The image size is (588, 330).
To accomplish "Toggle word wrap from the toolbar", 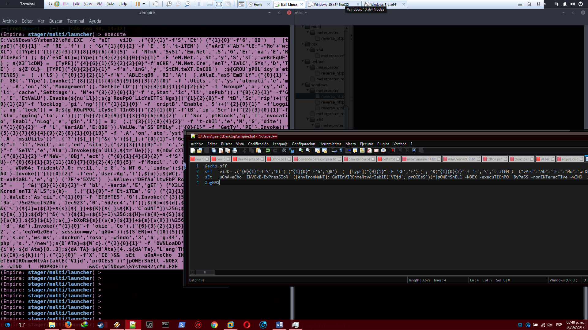I will click(x=334, y=150).
